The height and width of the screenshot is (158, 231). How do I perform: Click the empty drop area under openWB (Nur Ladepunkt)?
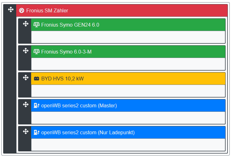[x=128, y=145]
